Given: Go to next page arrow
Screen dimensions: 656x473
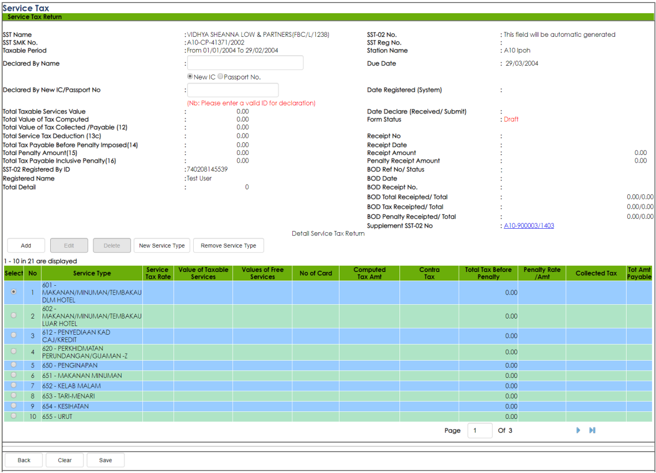Looking at the screenshot, I should click(578, 430).
